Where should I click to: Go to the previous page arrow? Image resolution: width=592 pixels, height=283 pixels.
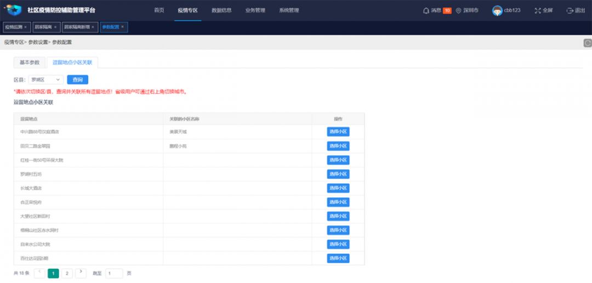coord(39,273)
